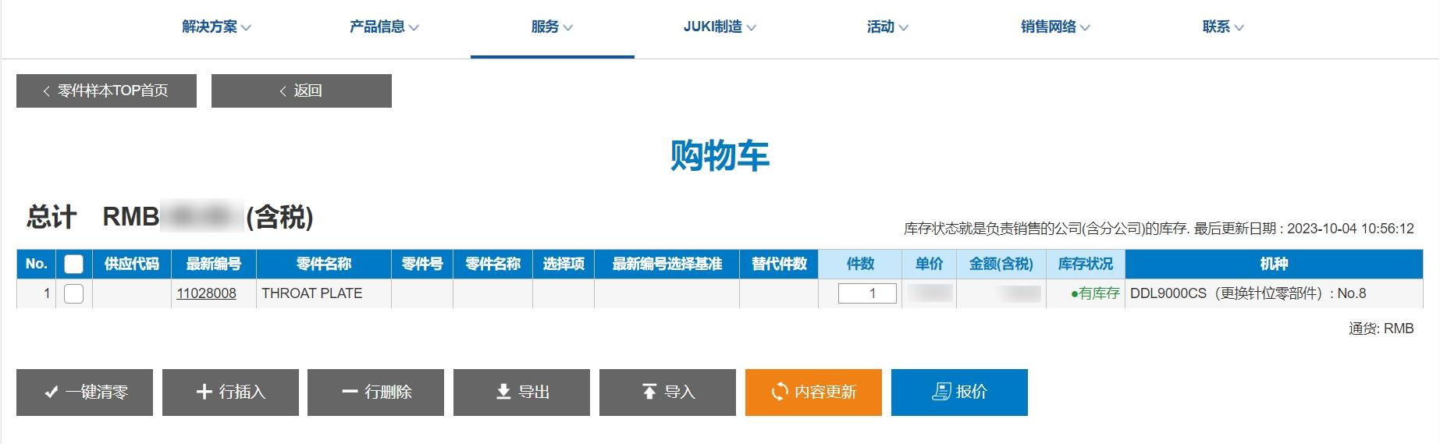Expand the 联系 dropdown menu

pyautogui.click(x=1222, y=27)
